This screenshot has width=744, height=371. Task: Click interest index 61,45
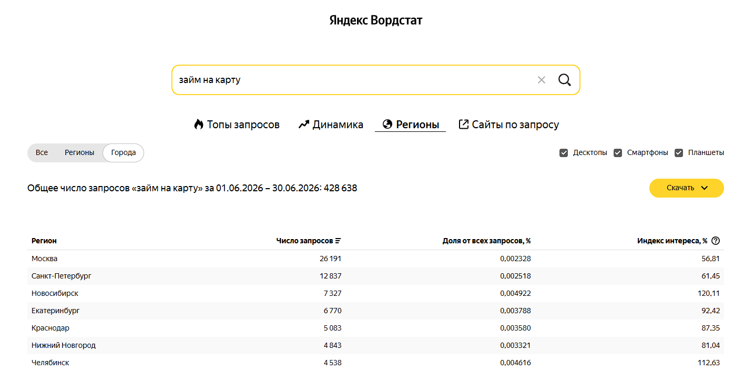point(710,276)
